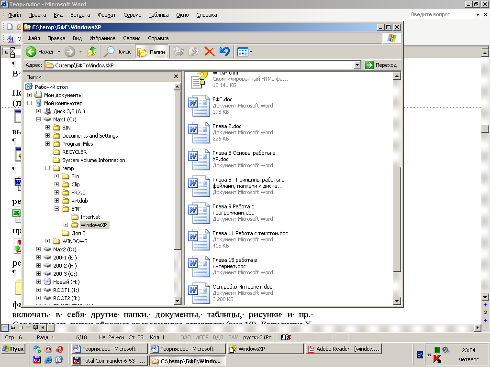The height and width of the screenshot is (367, 490).
Task: Go up one folder level icon
Action: (x=92, y=52)
